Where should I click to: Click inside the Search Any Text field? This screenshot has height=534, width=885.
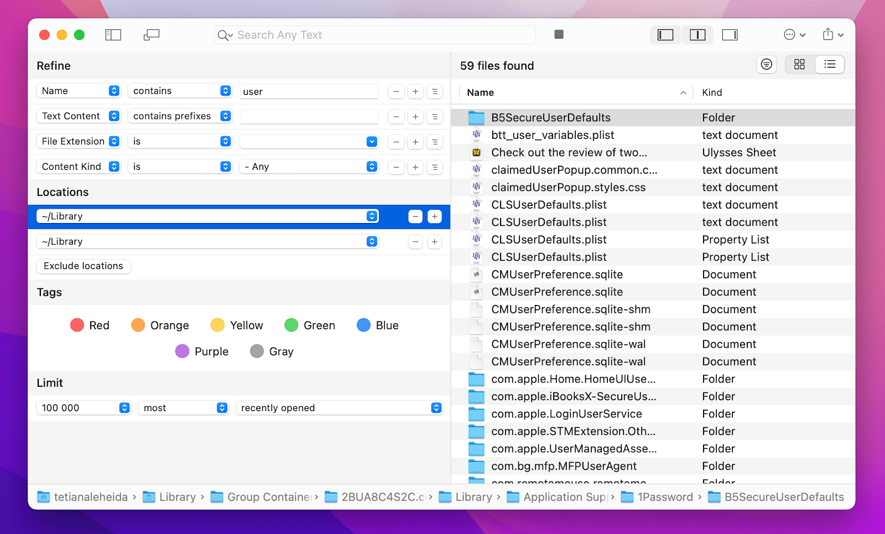pyautogui.click(x=375, y=34)
